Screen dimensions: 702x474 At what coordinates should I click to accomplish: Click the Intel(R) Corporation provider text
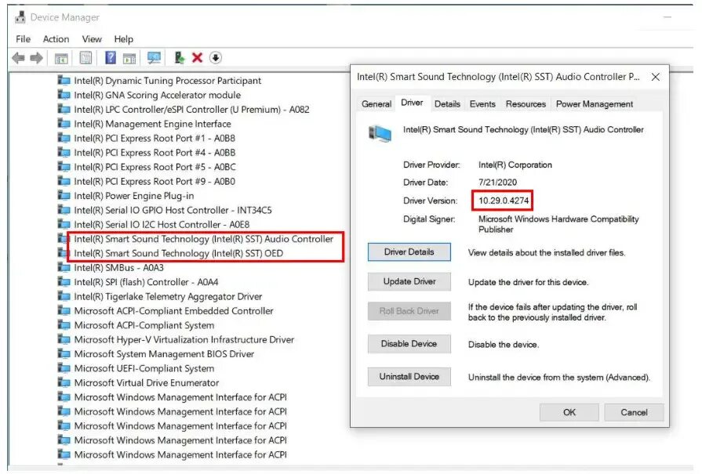(x=515, y=165)
